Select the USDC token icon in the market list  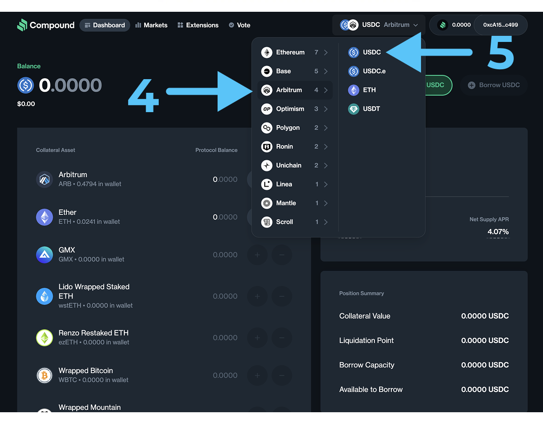point(354,52)
